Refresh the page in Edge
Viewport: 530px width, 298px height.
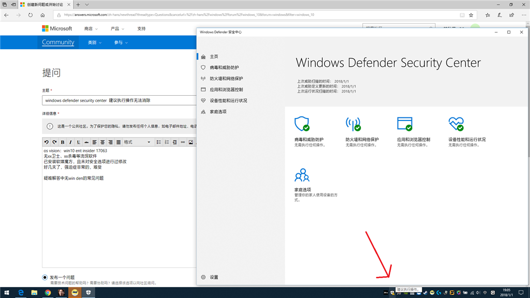coord(31,15)
